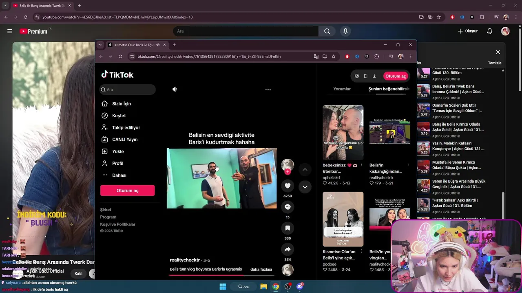This screenshot has height=293, width=522.
Task: Open extensions puzzle icon in TikTok window
Action: tap(376, 57)
